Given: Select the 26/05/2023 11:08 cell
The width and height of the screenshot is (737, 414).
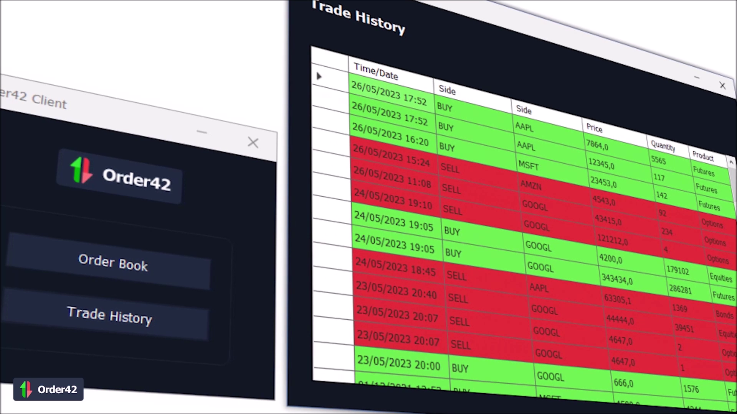Looking at the screenshot, I should tap(395, 176).
